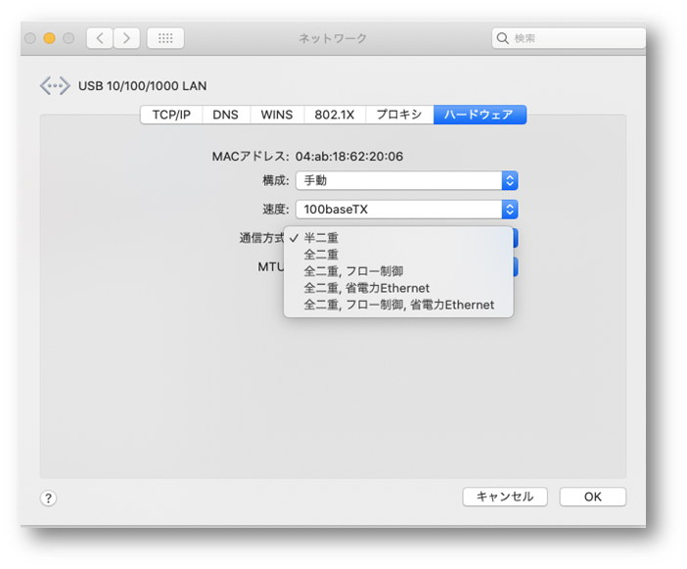This screenshot has height=569, width=687.
Task: Switch to the プロキシ tab
Action: (x=399, y=115)
